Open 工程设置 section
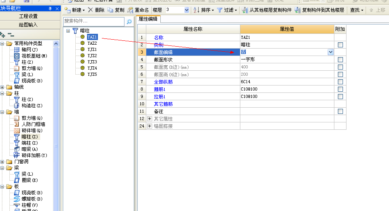This screenshot has height=211, width=389. coord(28,16)
